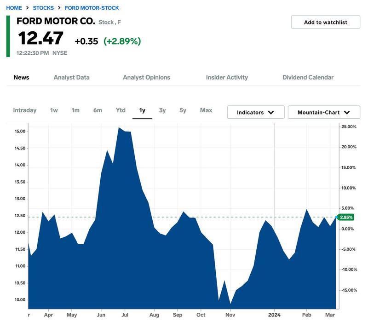The width and height of the screenshot is (368, 327).
Task: Expand the Indicators dropdown
Action: 256,112
